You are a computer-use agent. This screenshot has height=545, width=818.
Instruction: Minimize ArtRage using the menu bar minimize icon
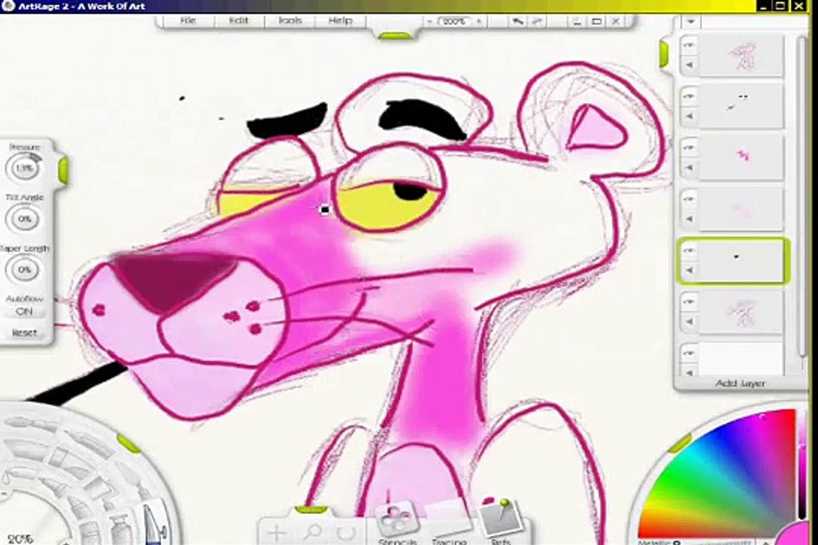pos(577,21)
